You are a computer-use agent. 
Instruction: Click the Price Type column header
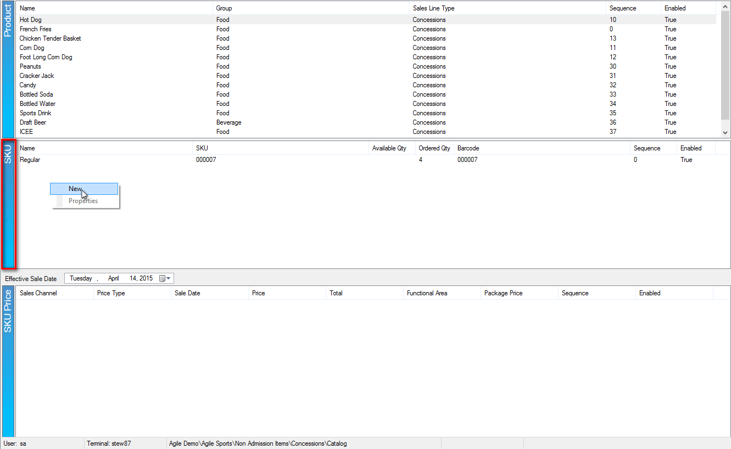pos(132,293)
